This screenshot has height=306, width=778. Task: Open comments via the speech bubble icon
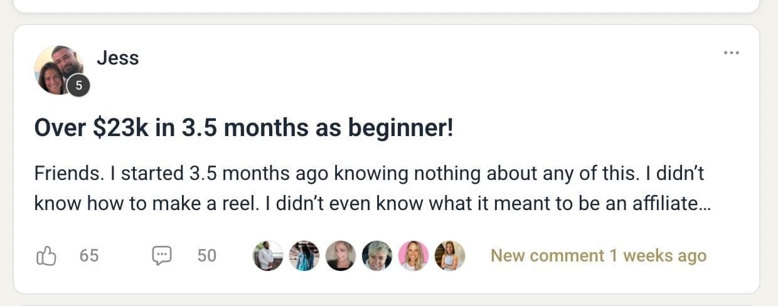(162, 256)
